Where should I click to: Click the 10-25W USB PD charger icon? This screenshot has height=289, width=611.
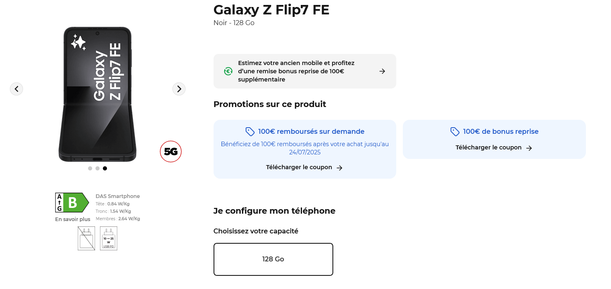pos(108,238)
